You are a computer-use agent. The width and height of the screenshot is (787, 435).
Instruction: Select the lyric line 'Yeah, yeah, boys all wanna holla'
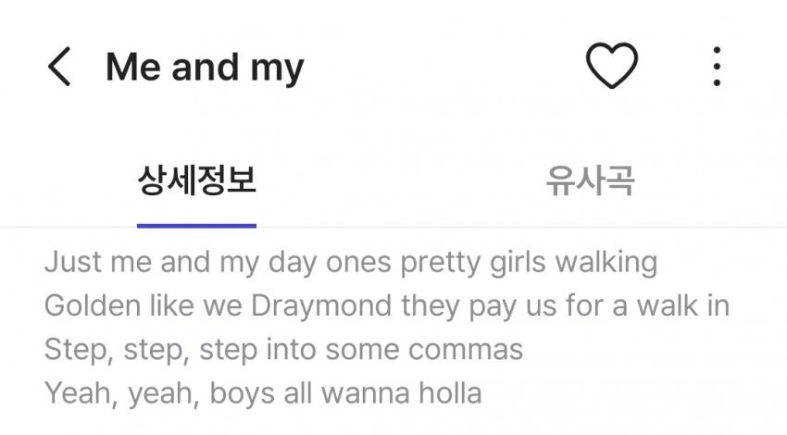(263, 392)
